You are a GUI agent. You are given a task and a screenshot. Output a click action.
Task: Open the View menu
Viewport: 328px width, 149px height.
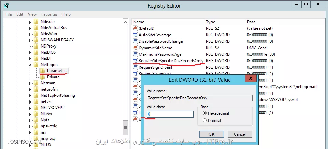(32, 14)
